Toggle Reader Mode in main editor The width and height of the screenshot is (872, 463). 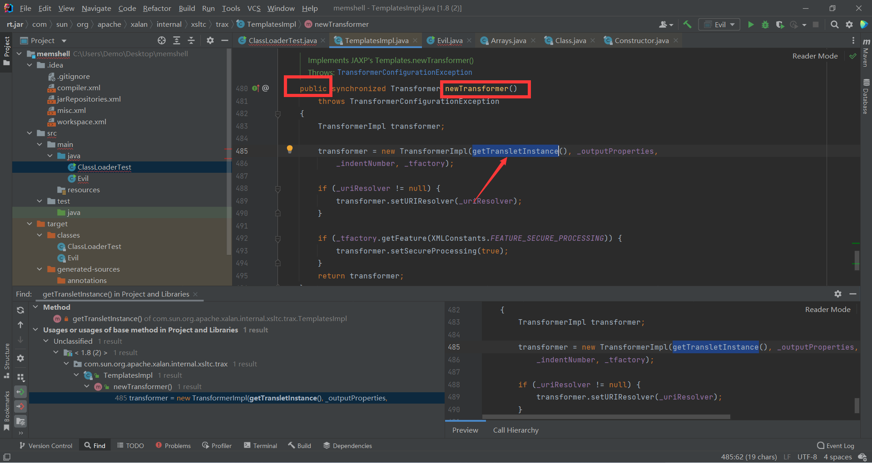click(x=815, y=56)
